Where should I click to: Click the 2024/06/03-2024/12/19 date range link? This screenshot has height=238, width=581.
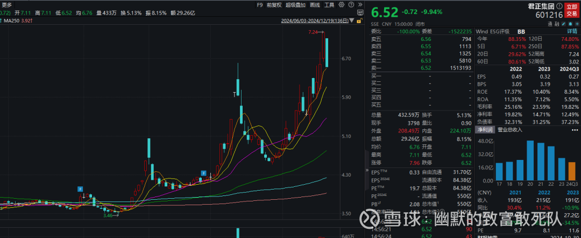coord(315,21)
